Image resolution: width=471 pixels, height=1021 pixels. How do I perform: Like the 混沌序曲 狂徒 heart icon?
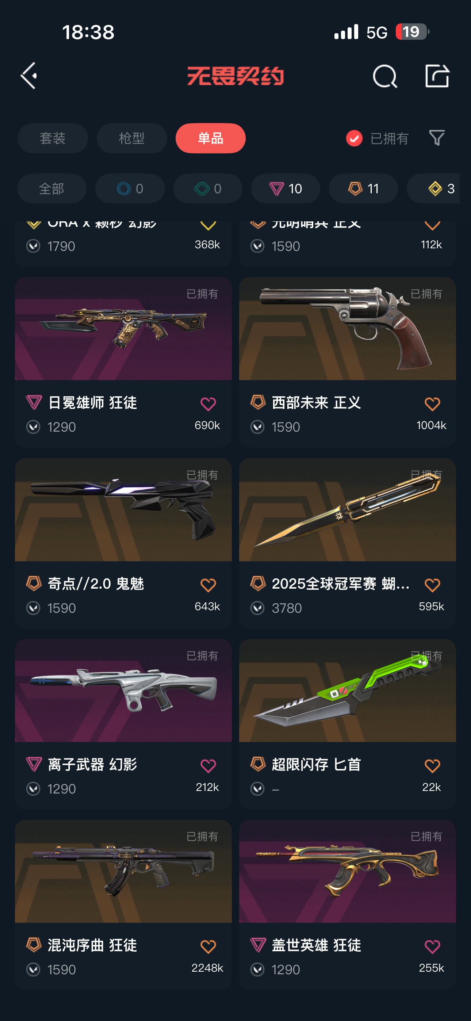208,947
